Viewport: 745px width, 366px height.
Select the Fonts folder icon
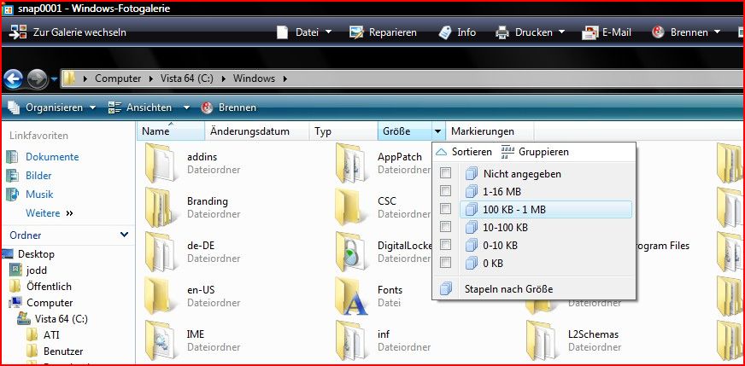(350, 296)
